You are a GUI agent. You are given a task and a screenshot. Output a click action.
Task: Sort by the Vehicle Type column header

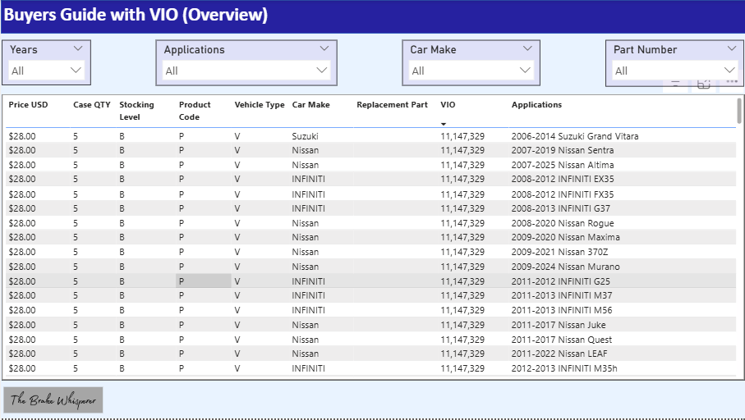[260, 105]
